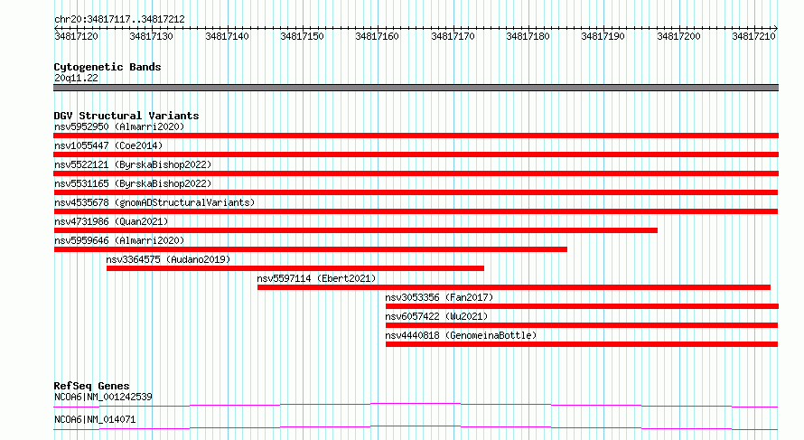Open the nsv1055447 (Coe2014) variant label
Screen dimensions: 804x440
click(108, 145)
